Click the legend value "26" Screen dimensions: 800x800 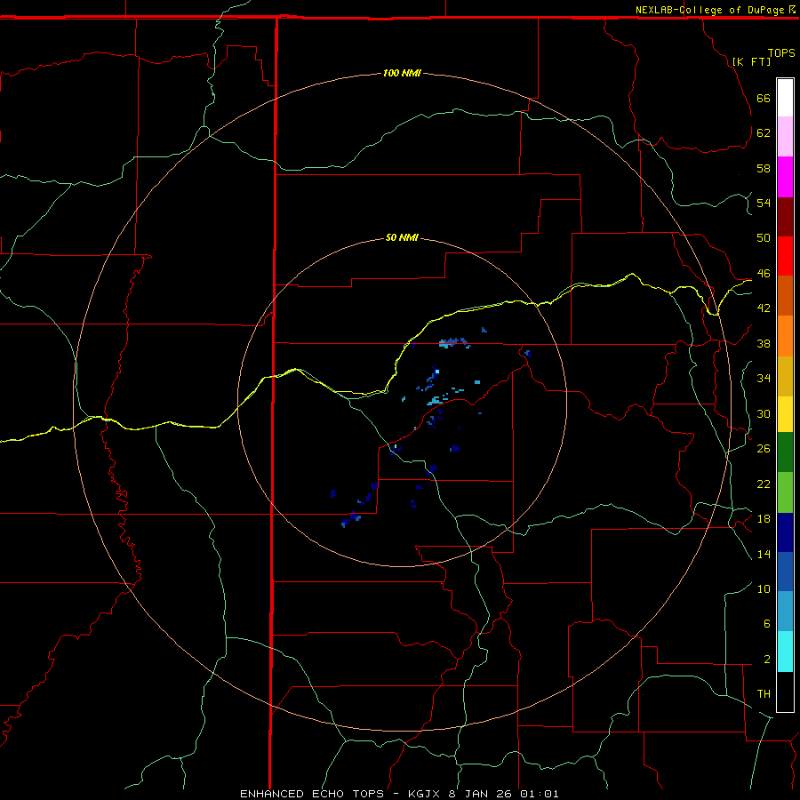(764, 449)
